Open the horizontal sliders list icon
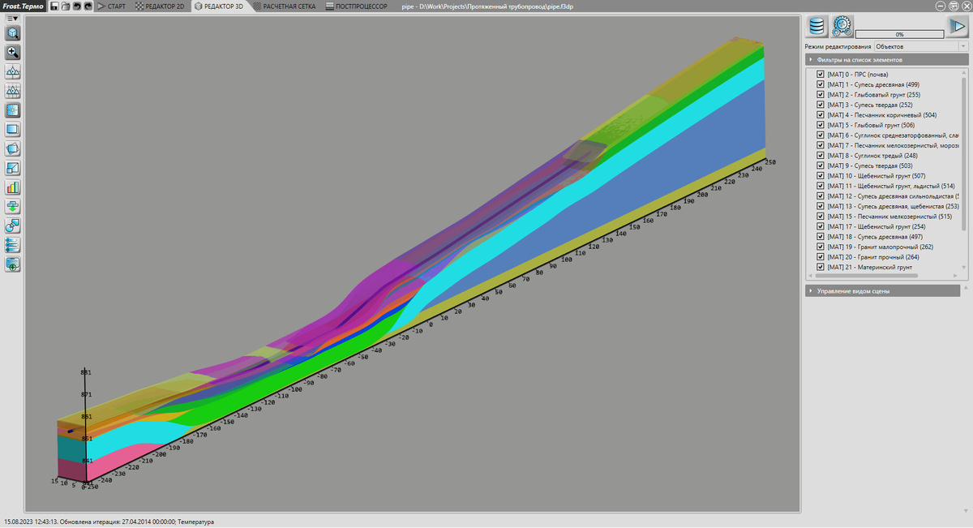 pyautogui.click(x=13, y=245)
